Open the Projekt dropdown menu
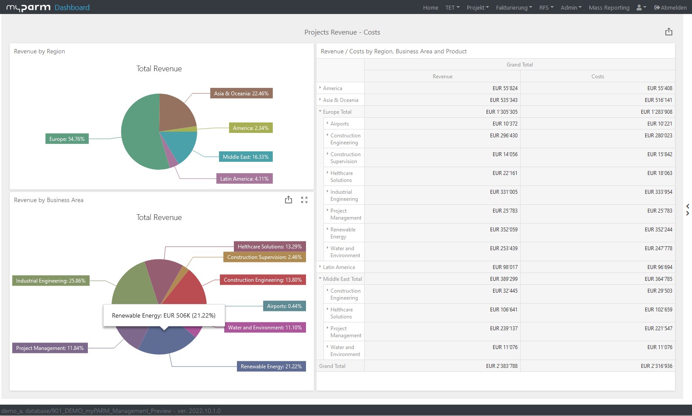Image resolution: width=692 pixels, height=416 pixels. (x=477, y=7)
